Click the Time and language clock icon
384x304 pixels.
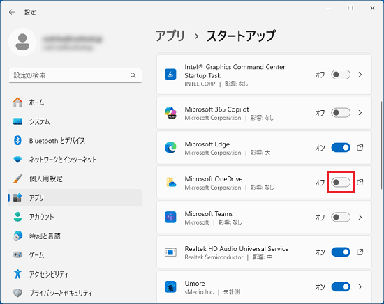click(17, 236)
